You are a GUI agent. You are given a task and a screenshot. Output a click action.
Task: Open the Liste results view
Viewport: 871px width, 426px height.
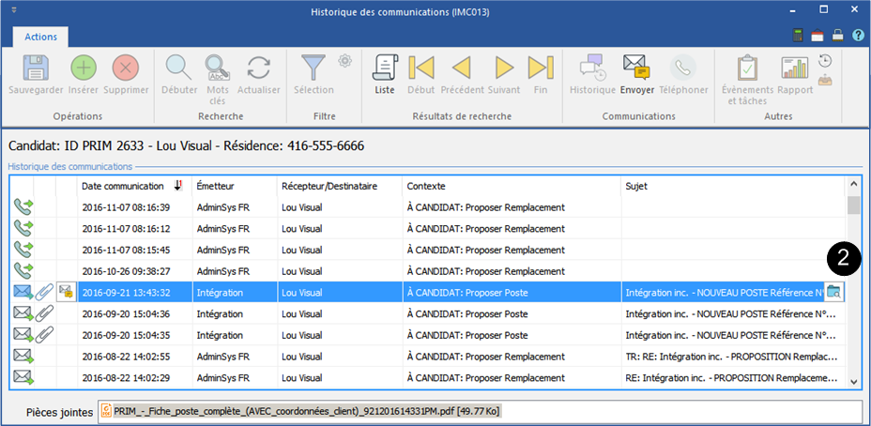[x=385, y=68]
